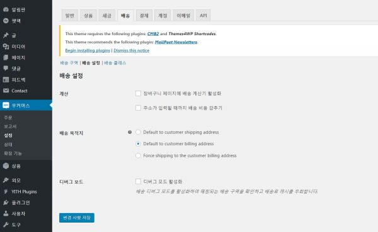Click the 플러그인 plugins icon

tap(6, 202)
